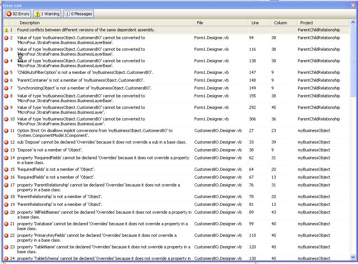Click the error icon on row 18 'ParentRelationship'
This screenshot has width=358, height=264.
pyautogui.click(x=6, y=197)
